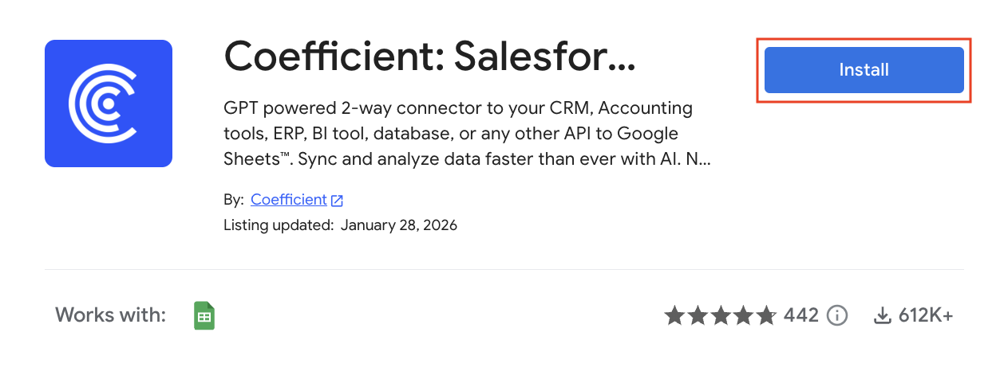Click the second rating star
Viewport: 1004px width, 379px height.
[698, 316]
